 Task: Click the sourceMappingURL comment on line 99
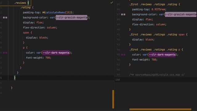[157, 75]
